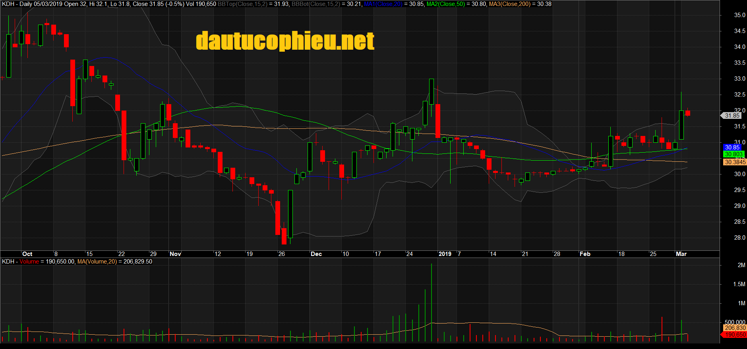The height and width of the screenshot is (349, 747).
Task: Click the MA1(Close,20) legend label
Action: click(383, 4)
